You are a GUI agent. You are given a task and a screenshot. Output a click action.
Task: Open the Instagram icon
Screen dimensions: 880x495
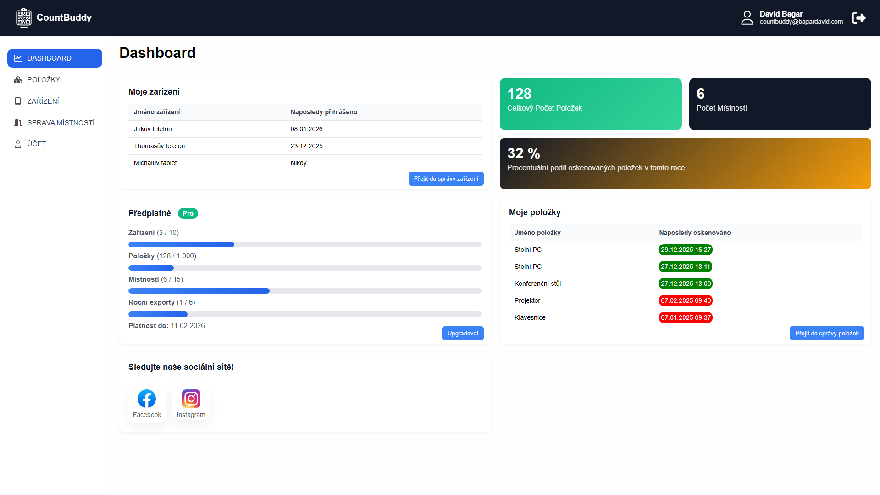point(191,399)
